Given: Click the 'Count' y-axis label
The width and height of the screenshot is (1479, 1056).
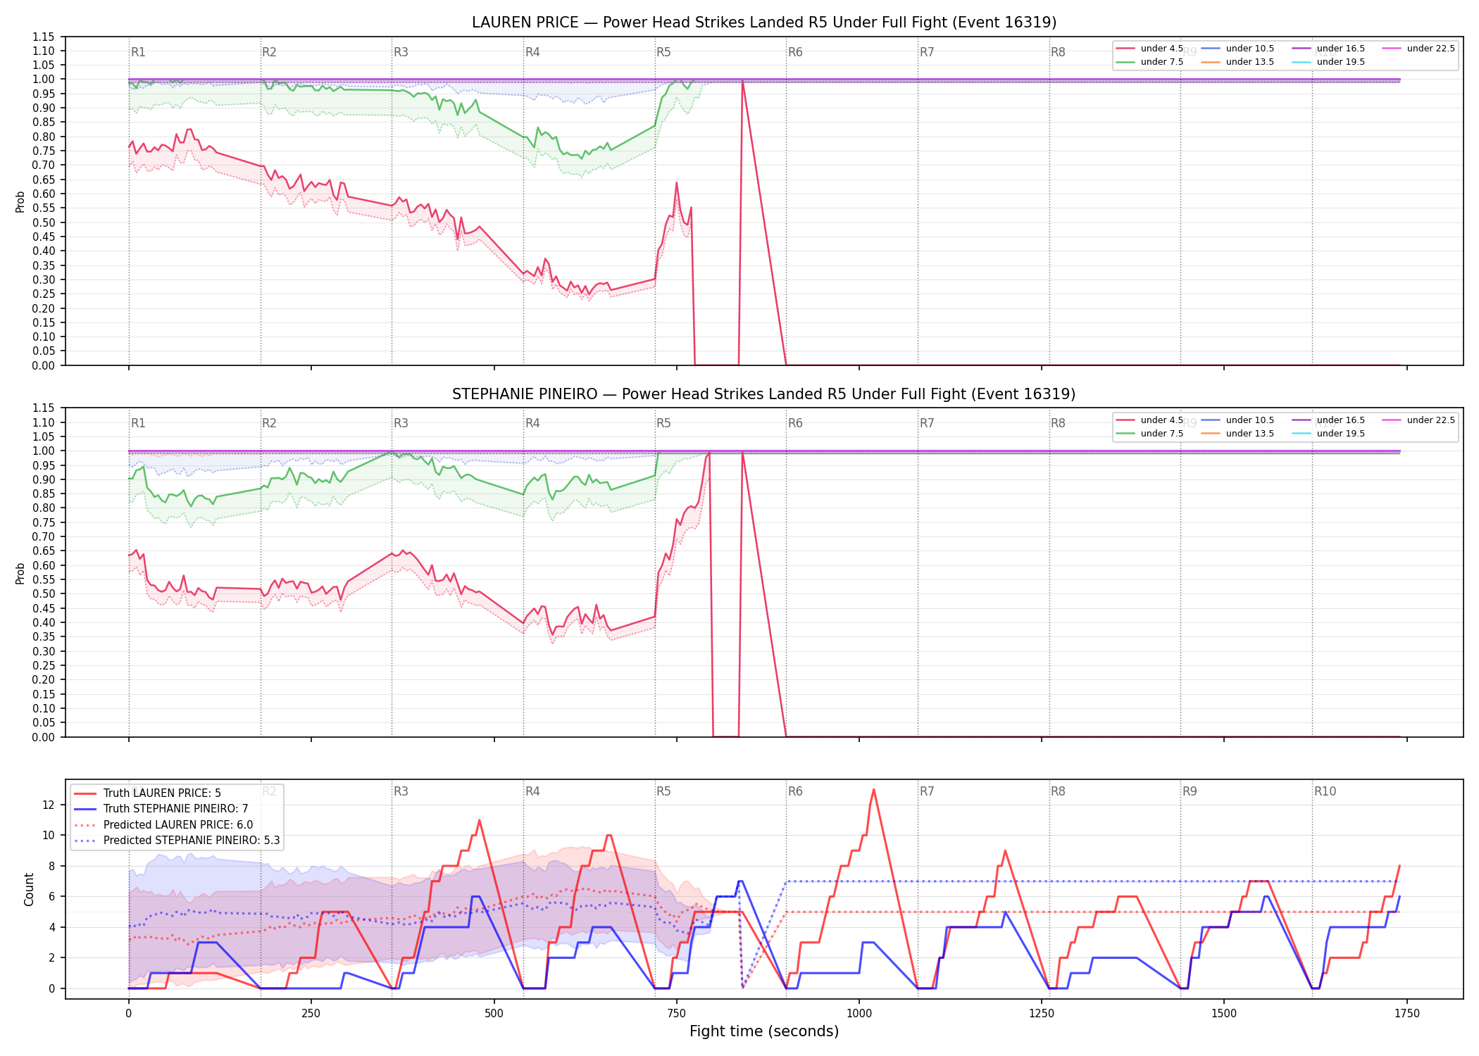Looking at the screenshot, I should 29,889.
